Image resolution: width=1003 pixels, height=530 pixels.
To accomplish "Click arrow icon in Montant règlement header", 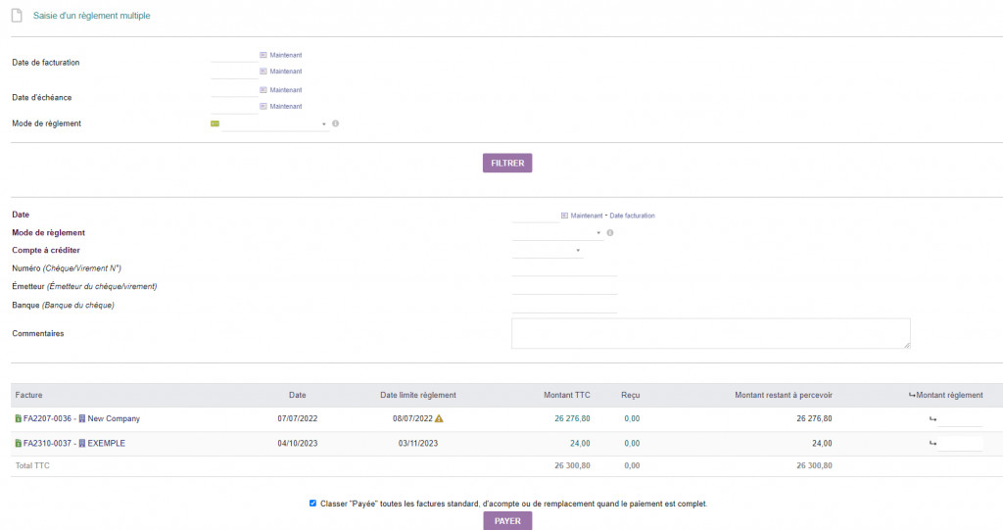I will (912, 395).
